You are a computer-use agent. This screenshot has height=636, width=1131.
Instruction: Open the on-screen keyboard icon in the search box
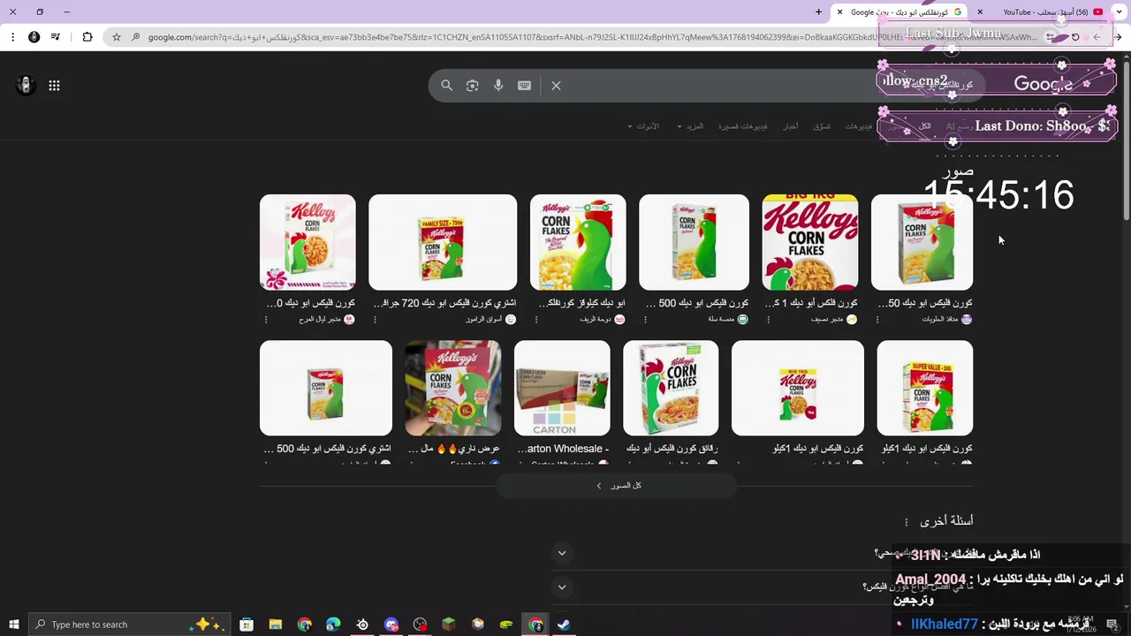525,86
